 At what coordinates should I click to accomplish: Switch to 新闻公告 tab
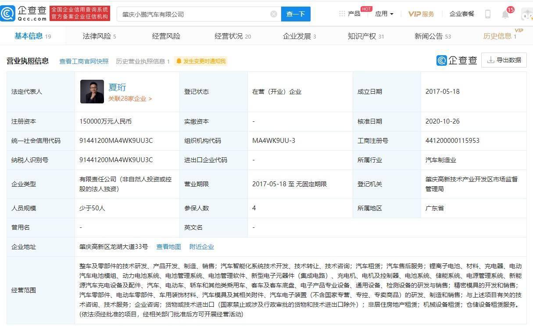coord(433,36)
